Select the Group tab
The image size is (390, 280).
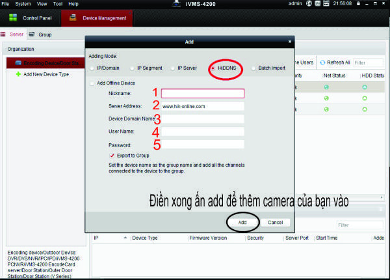(x=45, y=35)
